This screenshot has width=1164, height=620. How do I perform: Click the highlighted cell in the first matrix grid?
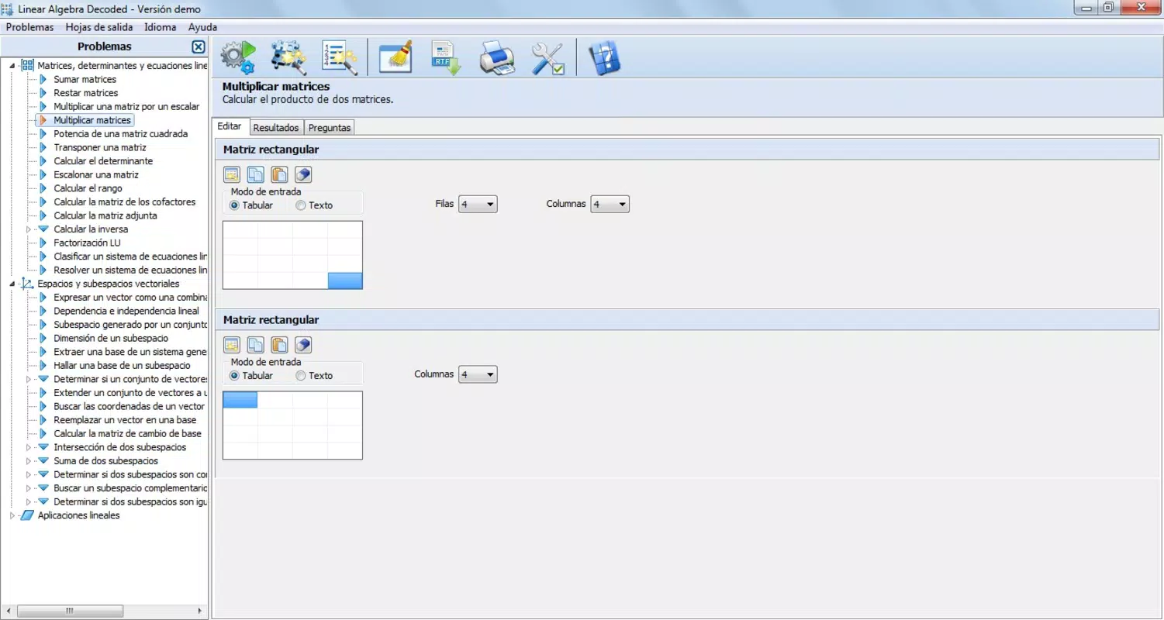(345, 281)
